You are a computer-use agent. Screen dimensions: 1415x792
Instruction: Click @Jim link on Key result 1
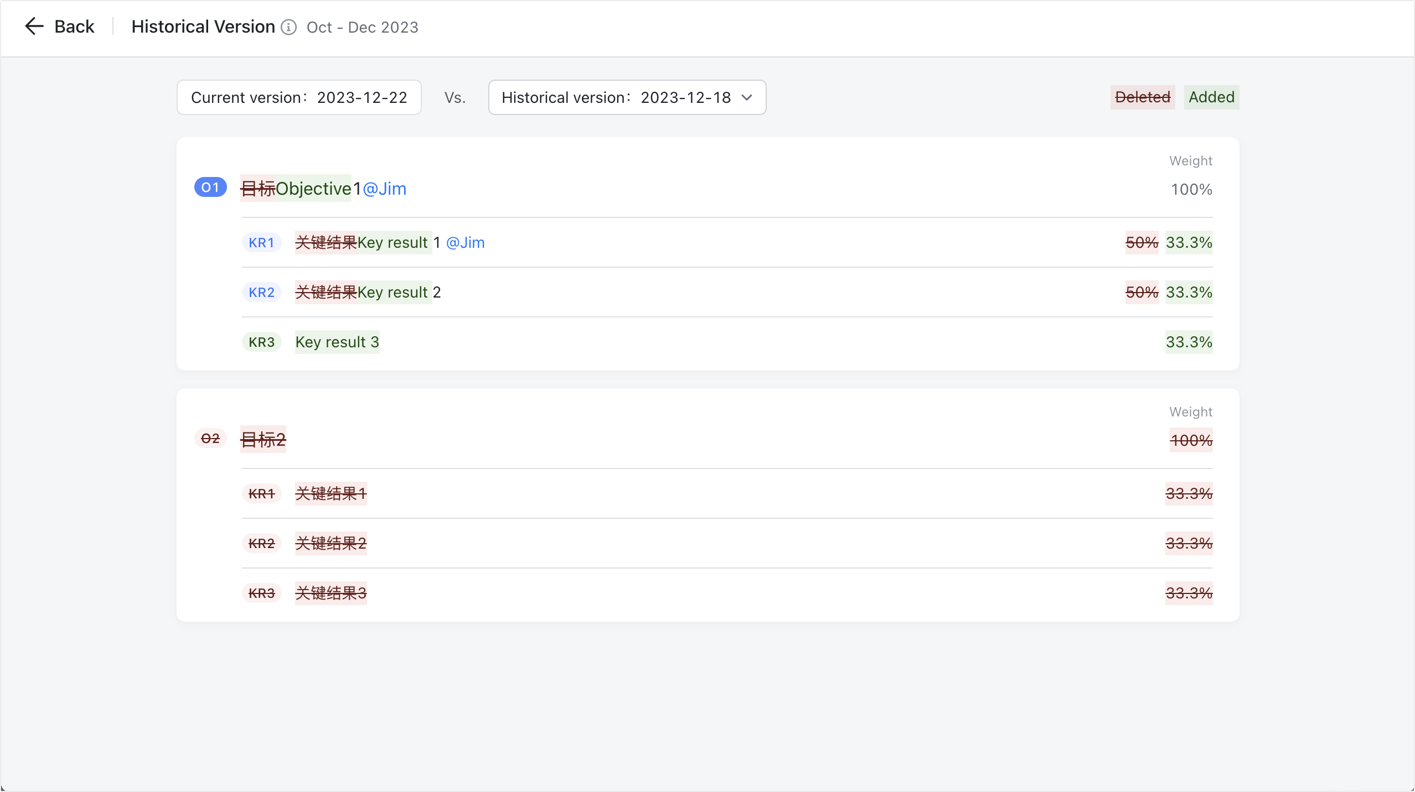click(x=464, y=242)
